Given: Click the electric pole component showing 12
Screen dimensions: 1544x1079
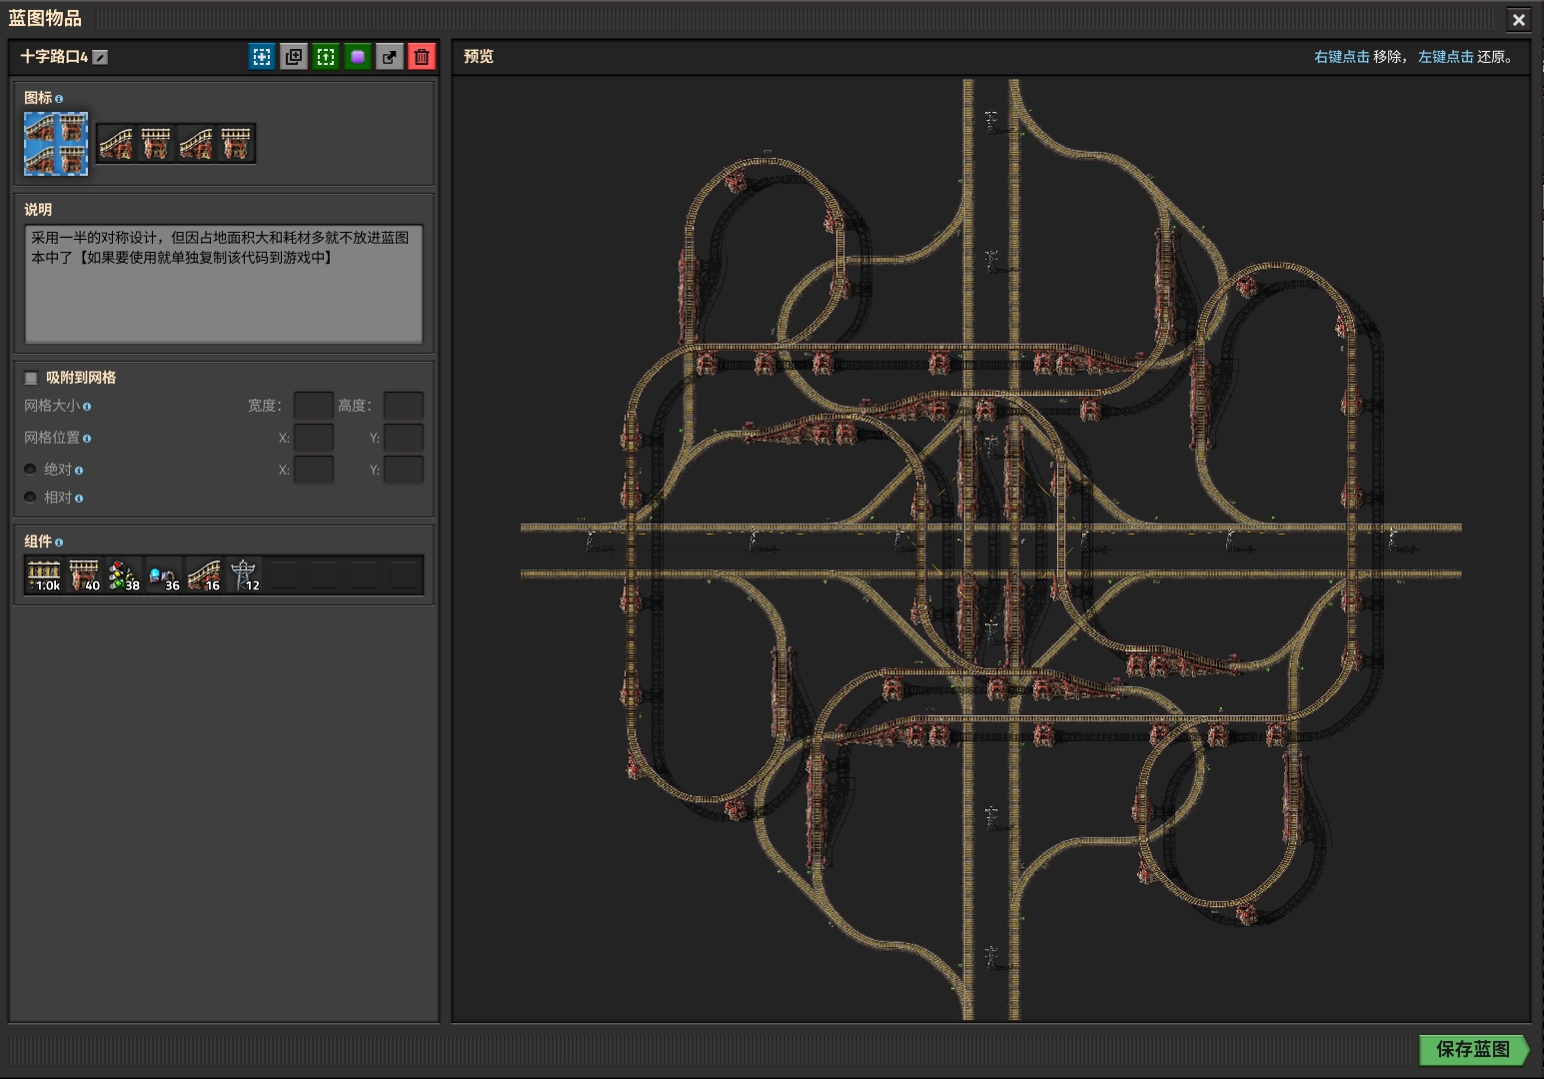Looking at the screenshot, I should point(244,575).
